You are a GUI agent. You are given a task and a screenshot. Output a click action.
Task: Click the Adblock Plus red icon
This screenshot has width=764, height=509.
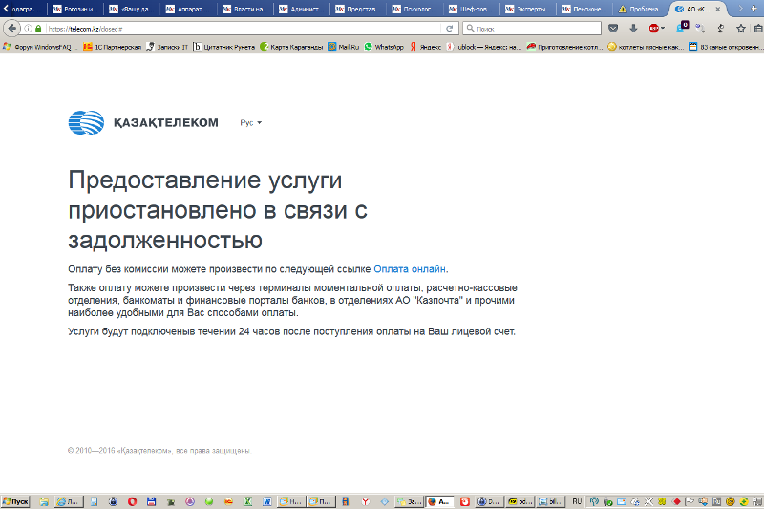654,29
